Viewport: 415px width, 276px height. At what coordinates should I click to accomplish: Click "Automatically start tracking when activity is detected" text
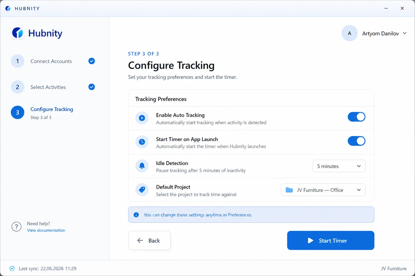[211, 123]
